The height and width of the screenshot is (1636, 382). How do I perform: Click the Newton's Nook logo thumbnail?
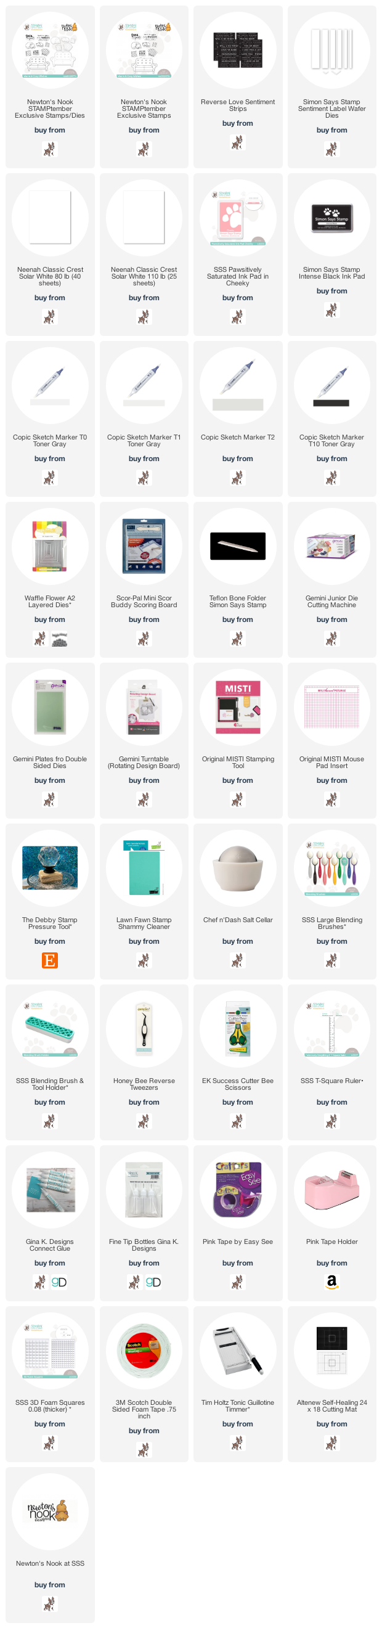[x=49, y=1511]
